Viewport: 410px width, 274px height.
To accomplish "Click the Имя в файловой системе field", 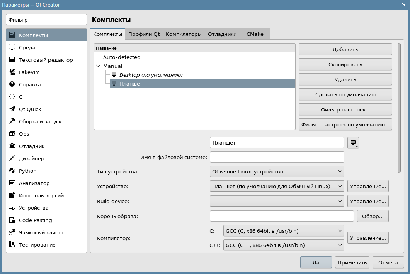I will point(277,157).
